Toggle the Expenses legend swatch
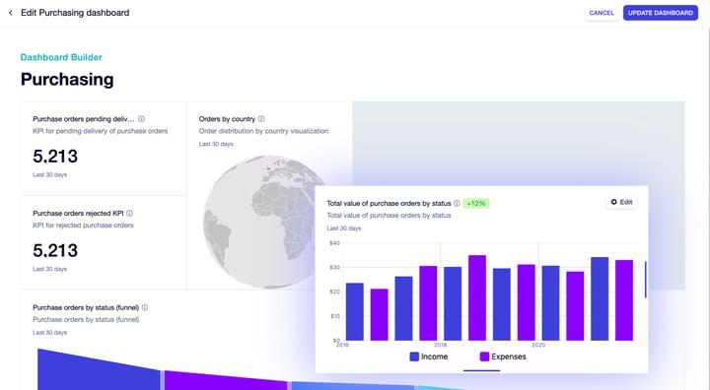The width and height of the screenshot is (710, 390). point(484,357)
